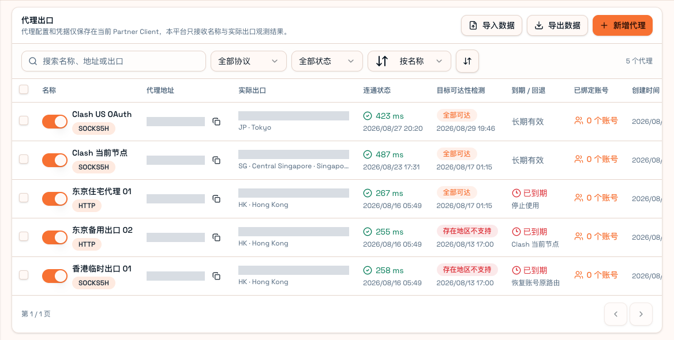Click the 第 1 / 1 页 page indicator
Viewport: 674px width, 340px height.
coord(36,314)
